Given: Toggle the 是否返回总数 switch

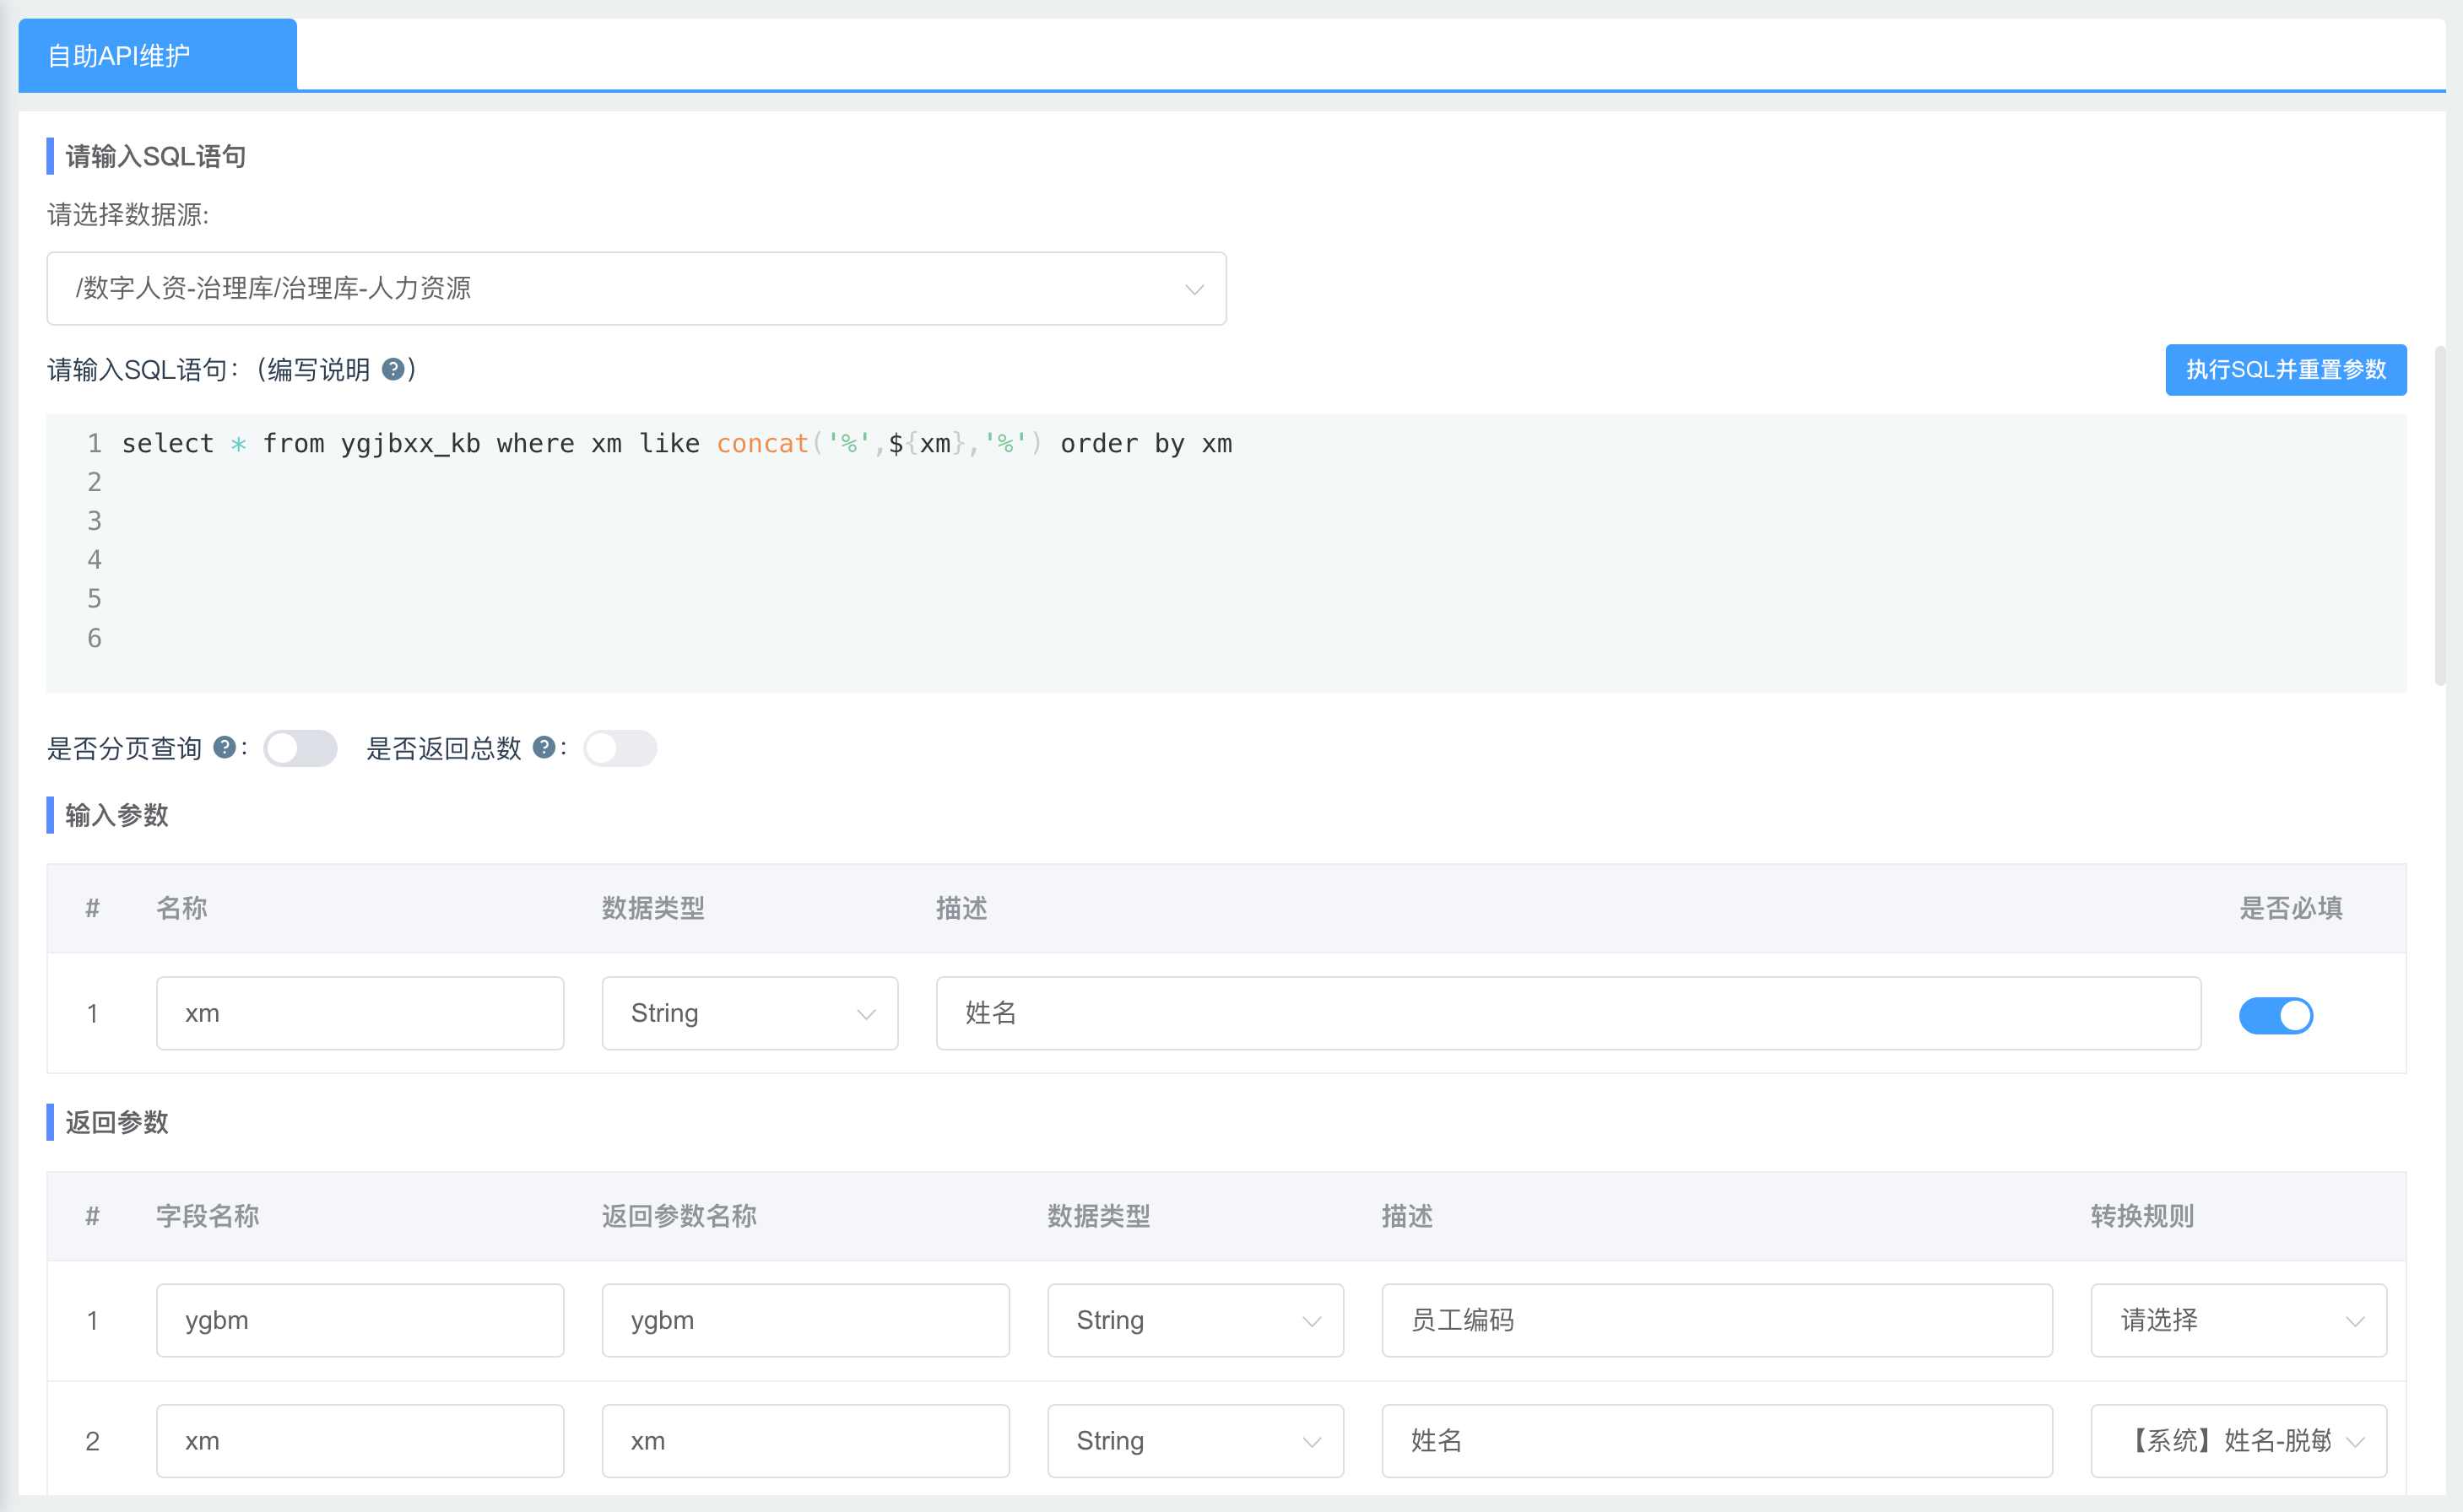Looking at the screenshot, I should pos(620,748).
